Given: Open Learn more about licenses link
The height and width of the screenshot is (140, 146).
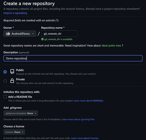Looking at the screenshot, I should click(85, 138).
